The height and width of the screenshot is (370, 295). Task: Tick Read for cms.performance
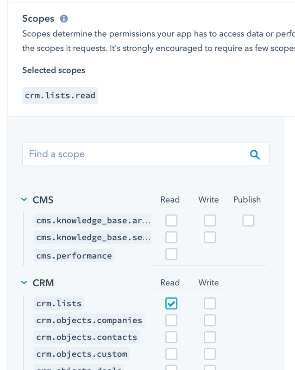(x=171, y=254)
